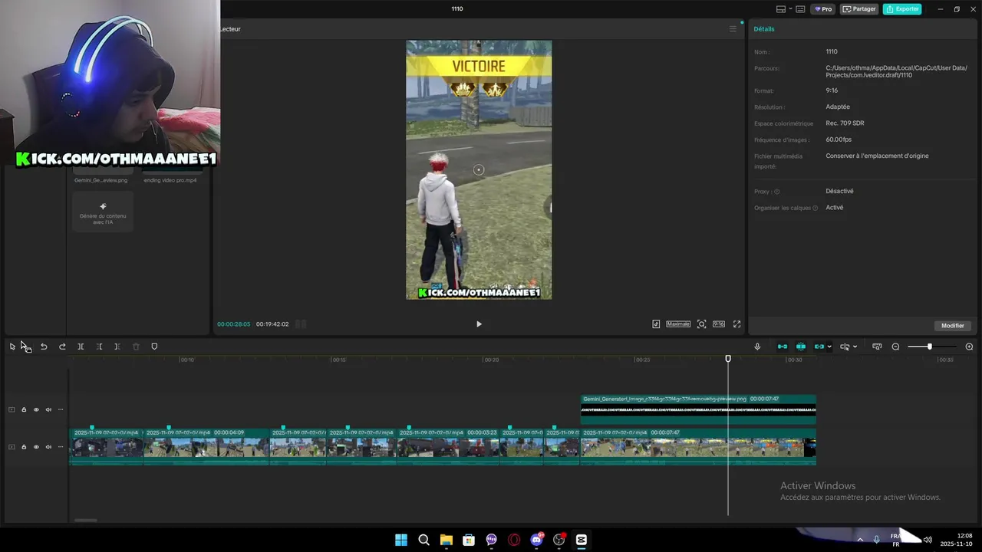This screenshot has width=982, height=552.
Task: Hide the main video track
Action: click(36, 447)
